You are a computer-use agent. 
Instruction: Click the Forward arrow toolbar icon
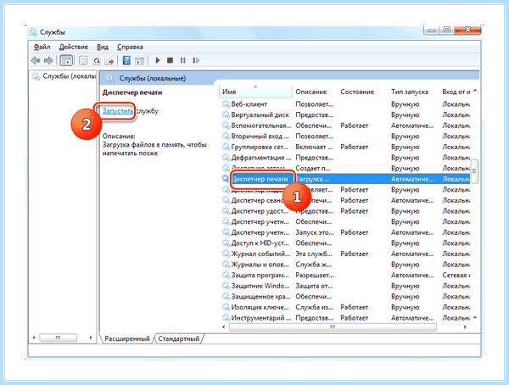pos(48,60)
